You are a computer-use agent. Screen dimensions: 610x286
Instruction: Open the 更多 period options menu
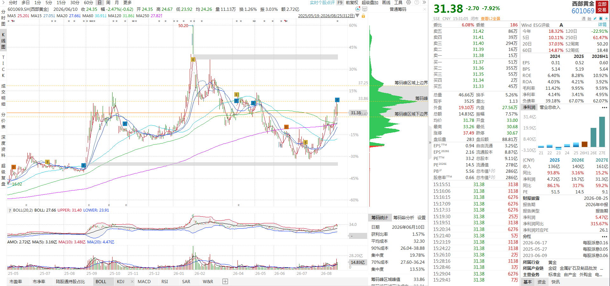[127, 3]
